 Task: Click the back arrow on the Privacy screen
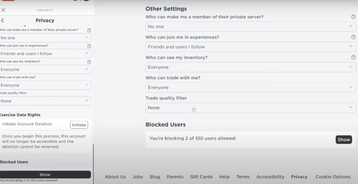(3, 20)
